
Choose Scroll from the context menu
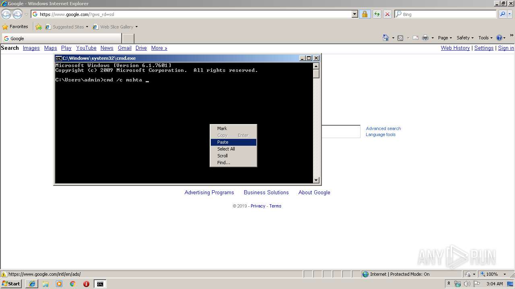coord(233,156)
